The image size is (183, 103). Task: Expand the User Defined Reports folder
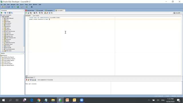pyautogui.click(x=1, y=65)
